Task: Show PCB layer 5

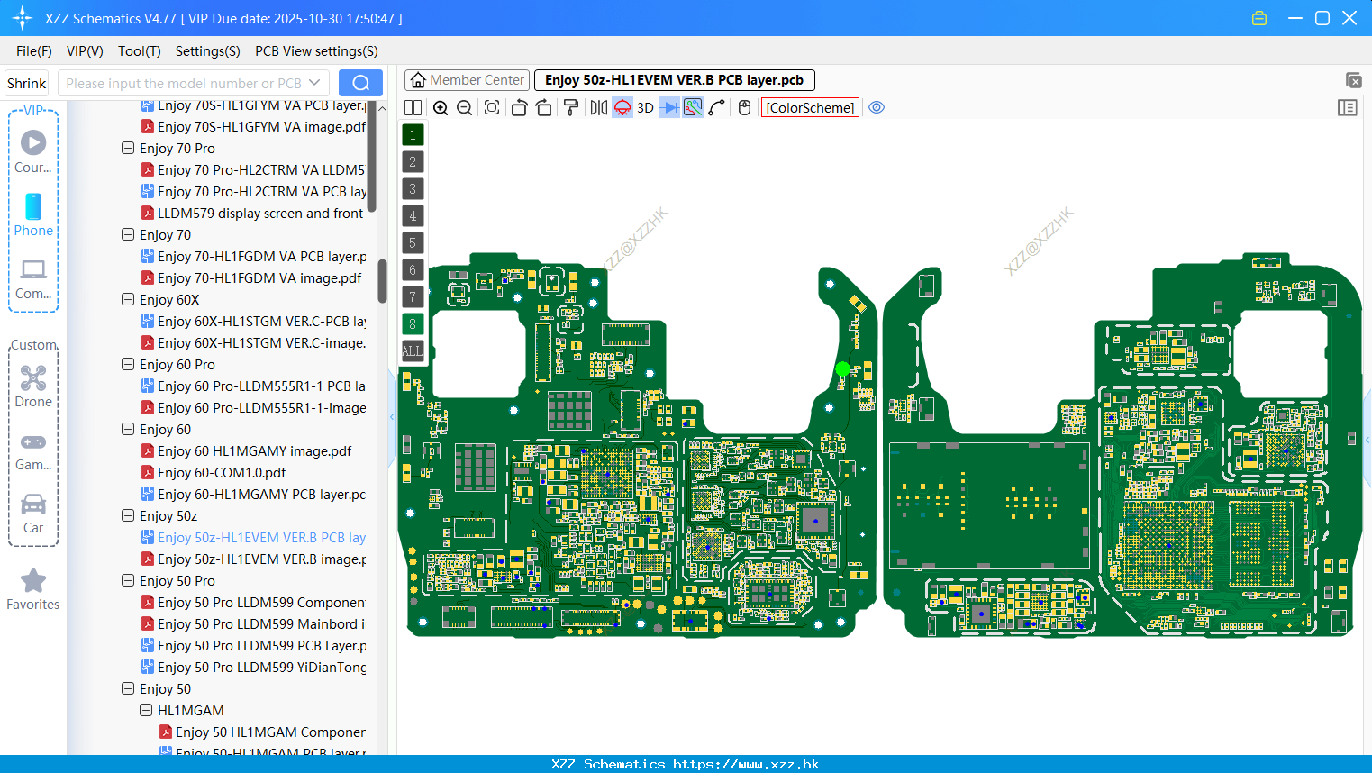Action: pyautogui.click(x=413, y=243)
